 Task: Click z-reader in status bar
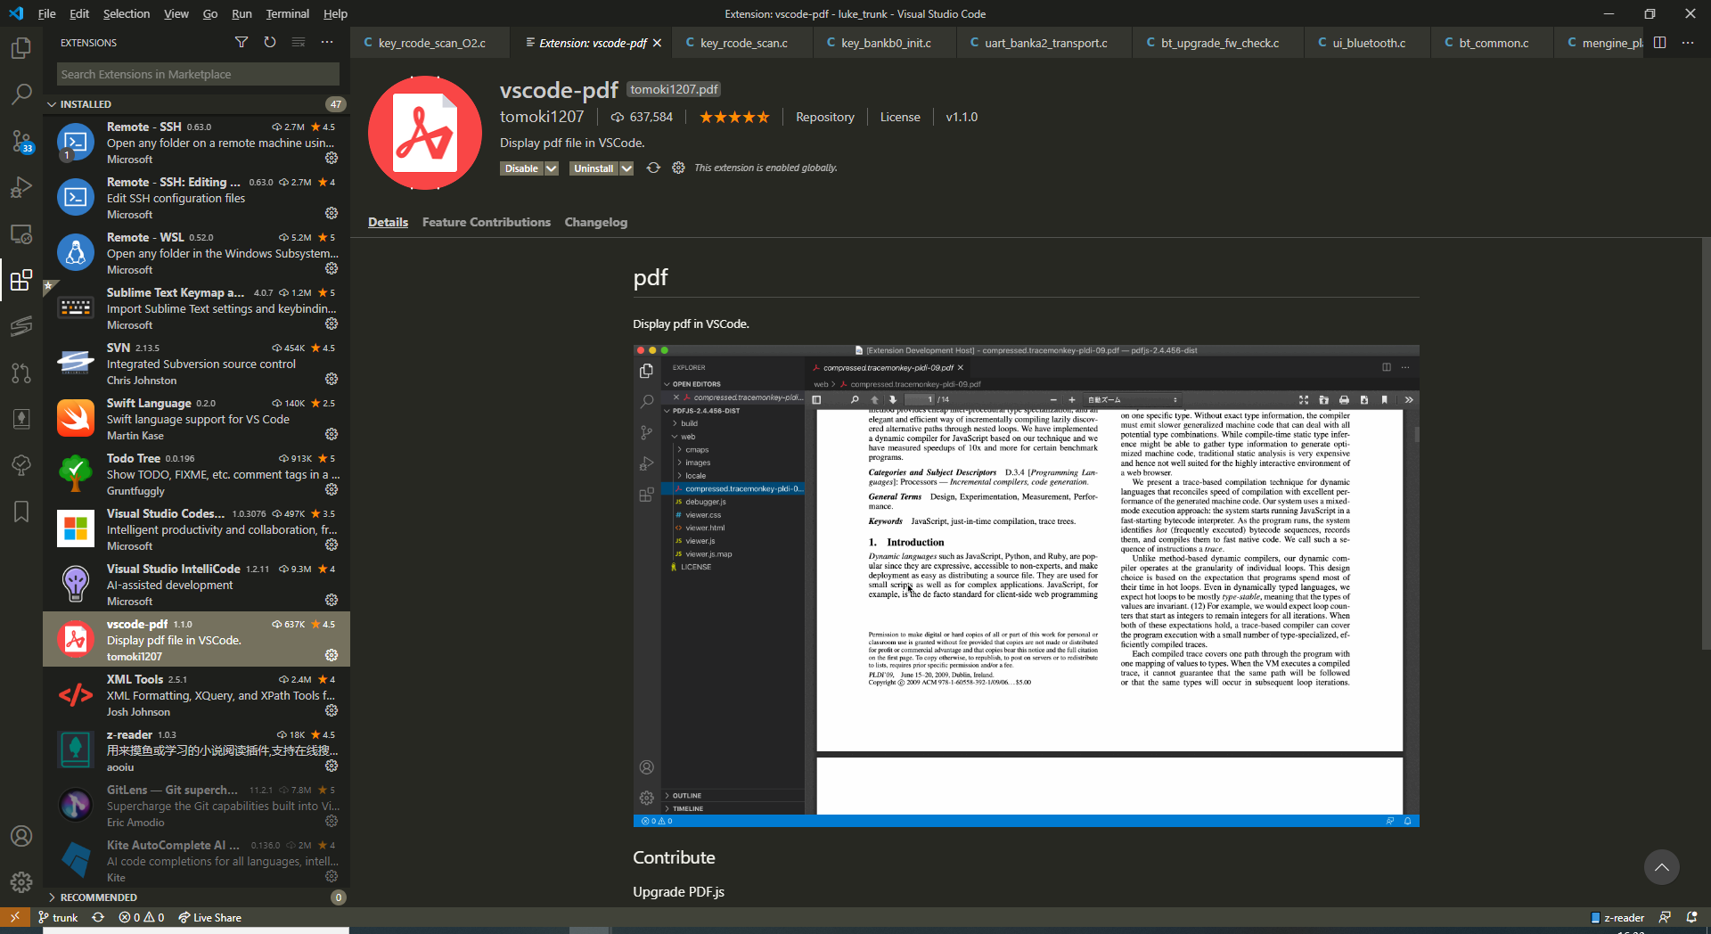[x=1617, y=917]
